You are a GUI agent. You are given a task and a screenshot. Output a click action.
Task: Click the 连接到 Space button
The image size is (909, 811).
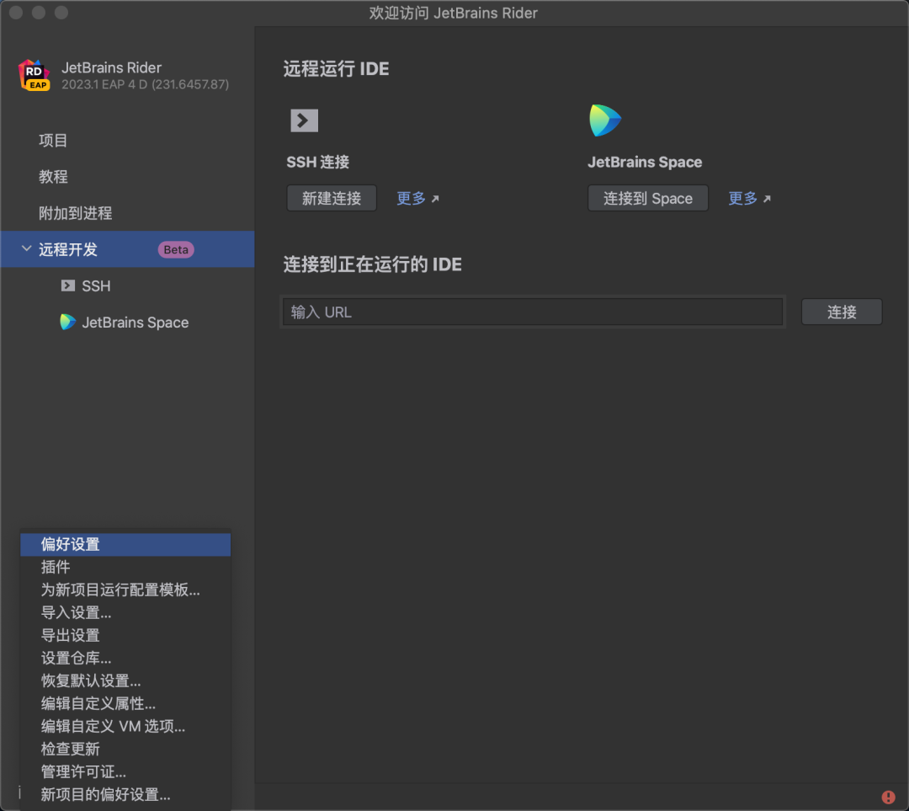tap(647, 199)
